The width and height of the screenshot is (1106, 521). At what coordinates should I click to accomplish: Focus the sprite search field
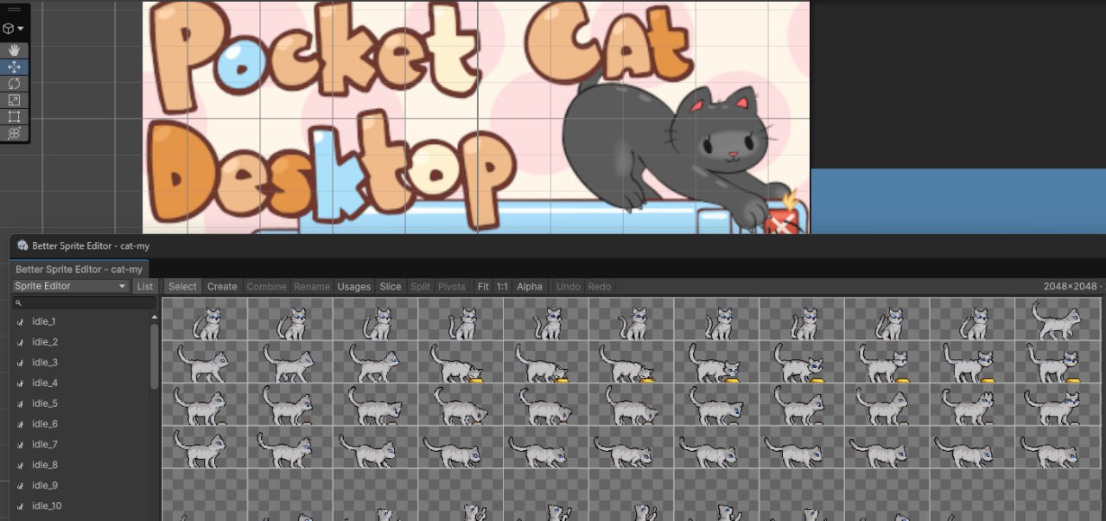[x=85, y=304]
